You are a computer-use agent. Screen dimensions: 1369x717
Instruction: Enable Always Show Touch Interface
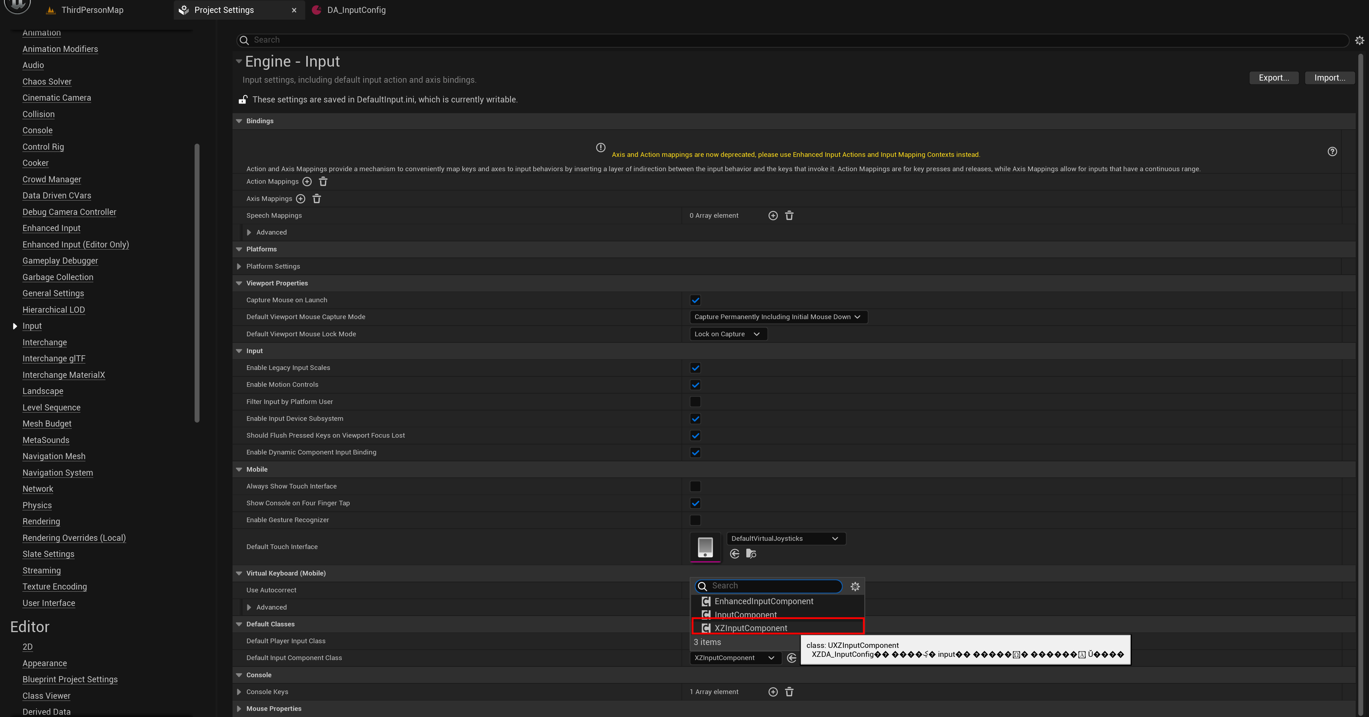[695, 486]
